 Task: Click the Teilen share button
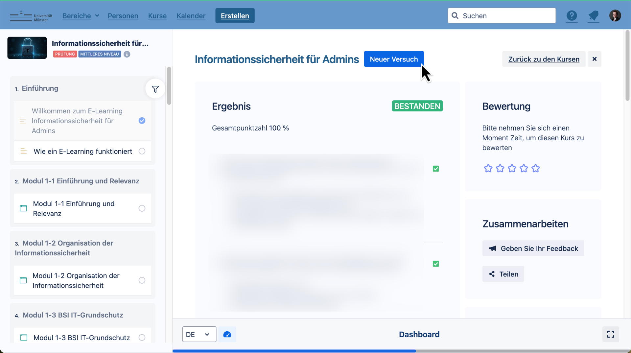[x=503, y=274]
